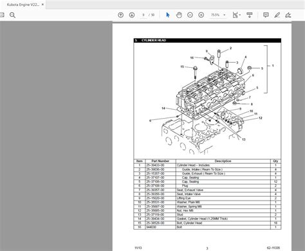Click the find text magnifier icon

pyautogui.click(x=12, y=15)
